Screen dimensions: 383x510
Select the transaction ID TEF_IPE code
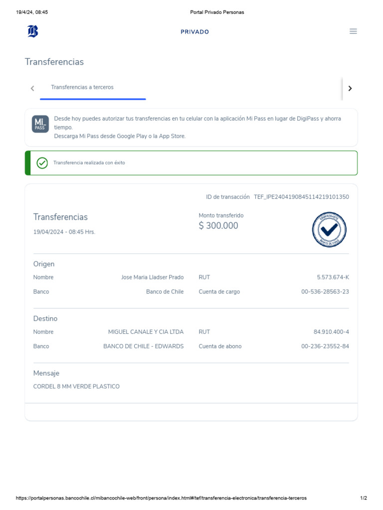pos(301,197)
